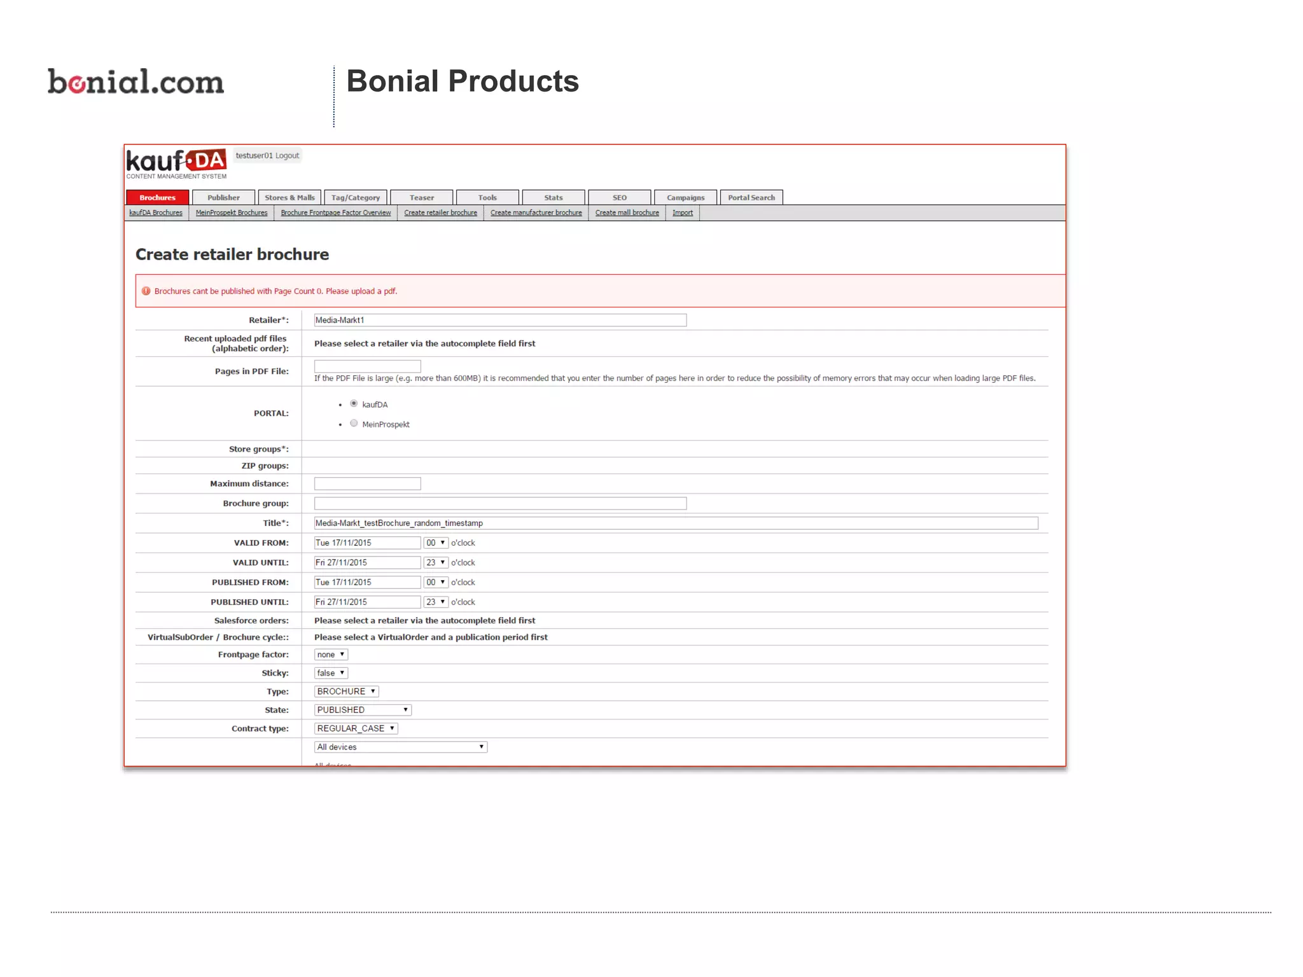
Task: Open the PUBLISHED FROM hour dropdown
Action: coord(436,582)
